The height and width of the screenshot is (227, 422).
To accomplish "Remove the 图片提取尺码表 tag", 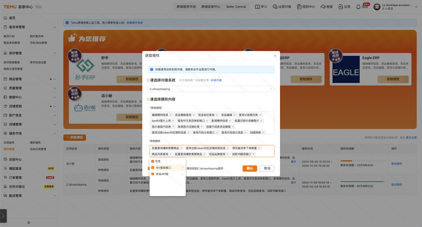I will [173, 127].
